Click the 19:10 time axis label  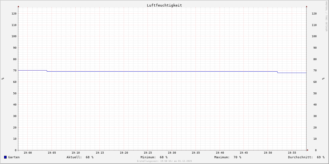click(x=76, y=153)
